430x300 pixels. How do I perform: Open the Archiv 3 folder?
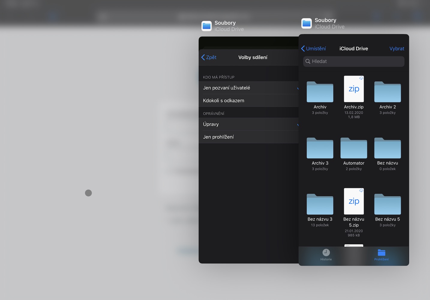(320, 148)
